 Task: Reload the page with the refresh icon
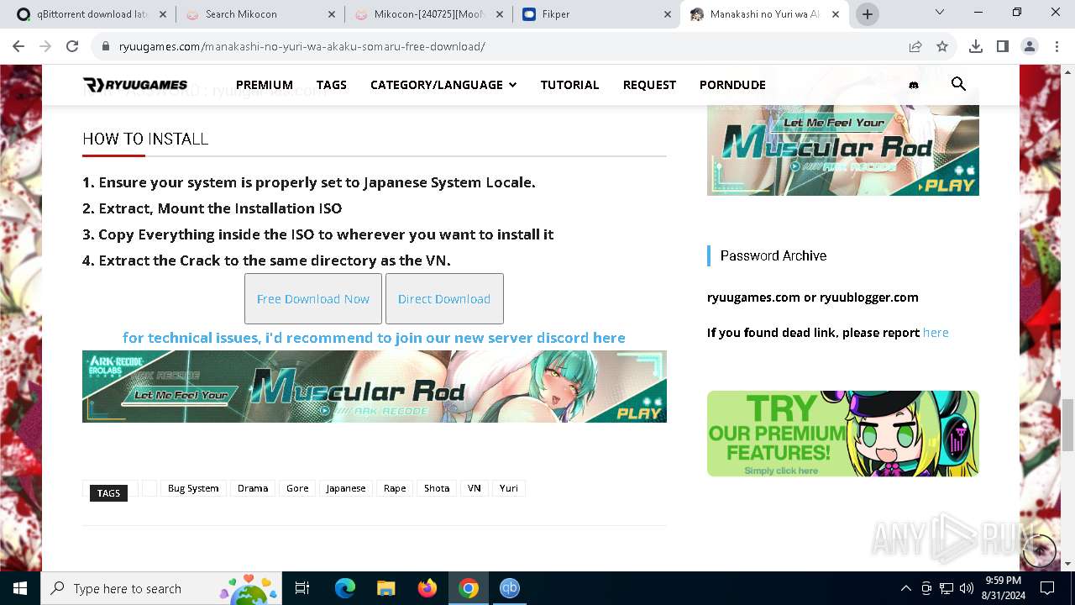pos(72,46)
